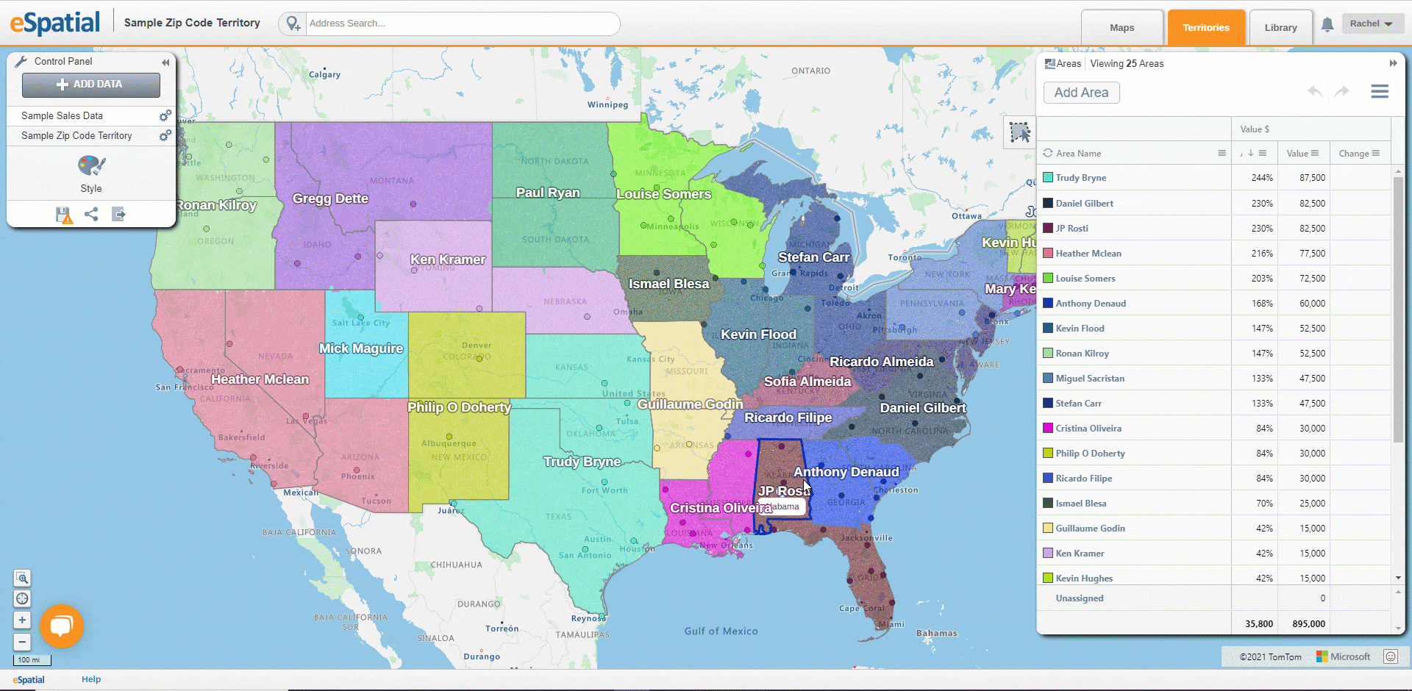Image resolution: width=1412 pixels, height=691 pixels.
Task: Open the Value column menu
Action: click(1315, 153)
